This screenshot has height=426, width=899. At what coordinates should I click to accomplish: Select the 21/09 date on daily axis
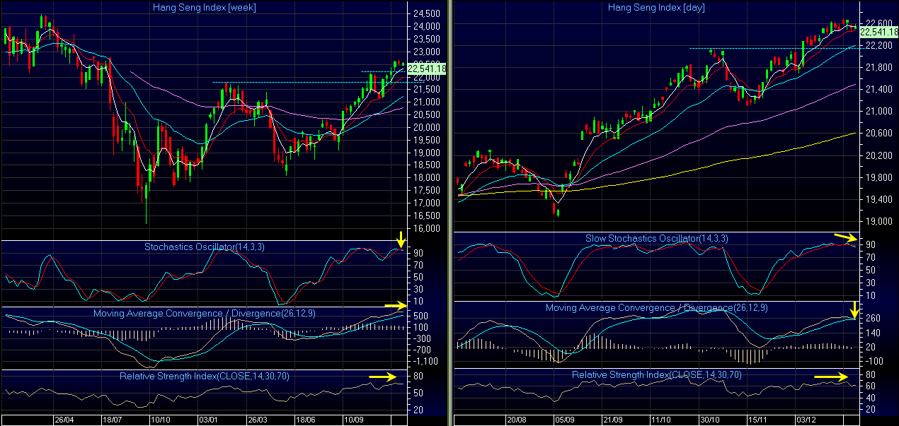[x=612, y=420]
